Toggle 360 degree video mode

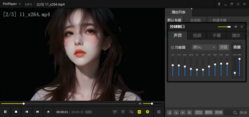click(x=115, y=112)
